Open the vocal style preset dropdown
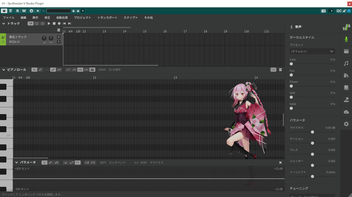 [x=312, y=51]
